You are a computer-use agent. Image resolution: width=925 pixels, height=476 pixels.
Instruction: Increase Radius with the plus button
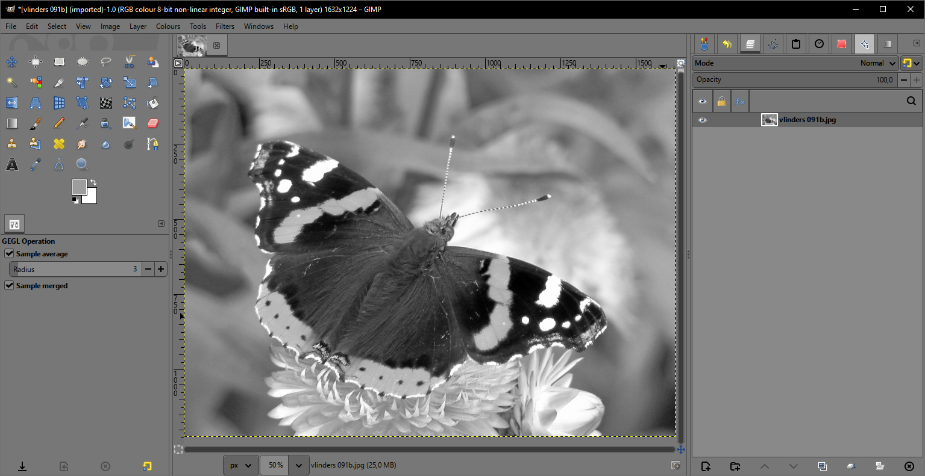point(161,270)
